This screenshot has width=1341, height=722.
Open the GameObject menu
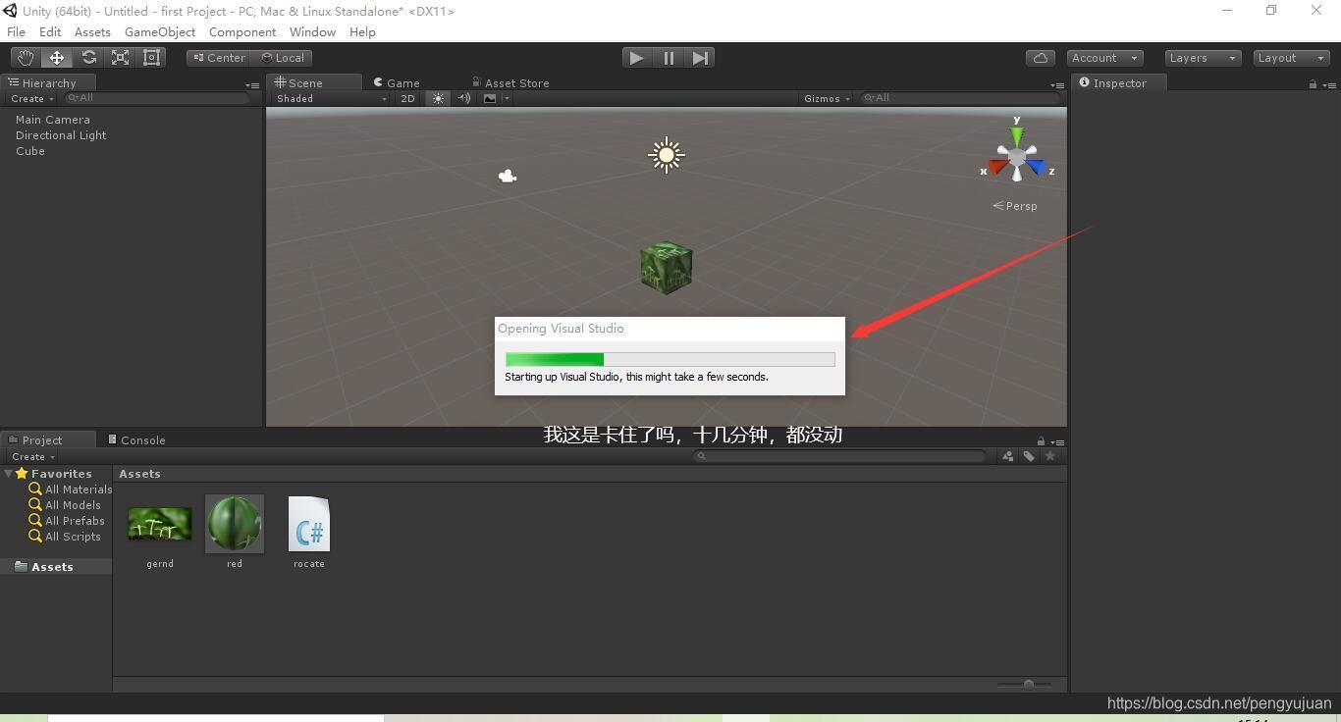160,31
